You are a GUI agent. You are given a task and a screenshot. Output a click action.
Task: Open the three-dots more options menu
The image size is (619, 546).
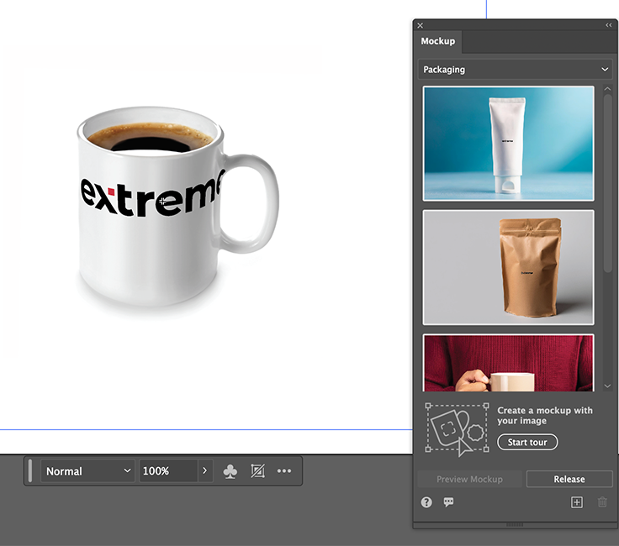tap(284, 471)
